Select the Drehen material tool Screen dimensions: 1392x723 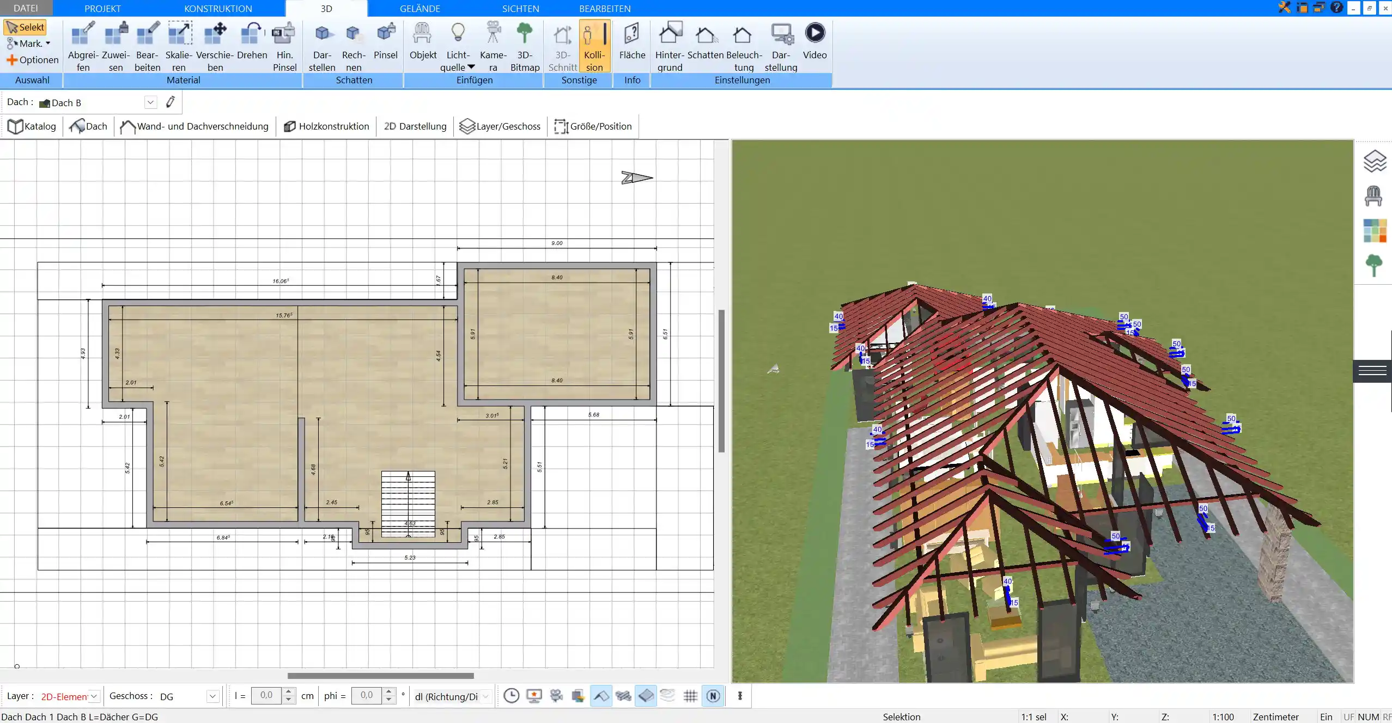click(252, 41)
